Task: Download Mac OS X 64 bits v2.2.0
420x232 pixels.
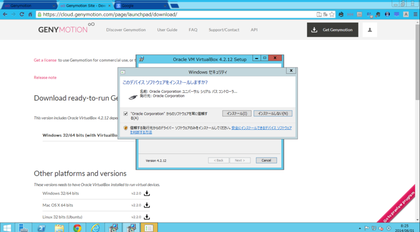Action: click(x=147, y=205)
